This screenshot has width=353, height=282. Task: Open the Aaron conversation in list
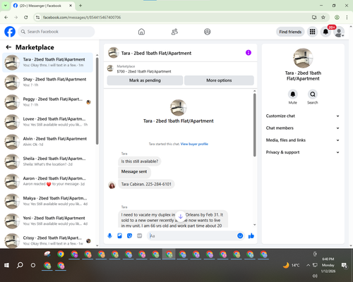click(x=48, y=181)
